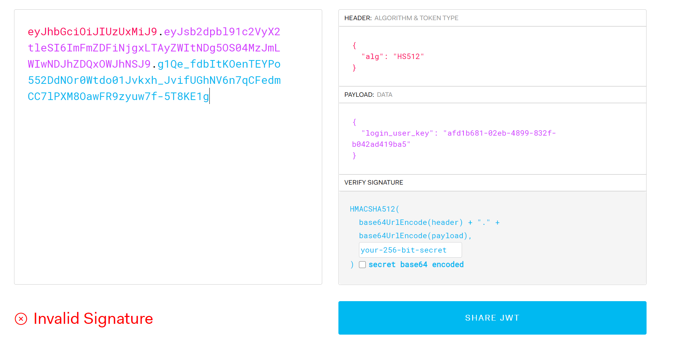Click the red header segment of the token

(92, 32)
